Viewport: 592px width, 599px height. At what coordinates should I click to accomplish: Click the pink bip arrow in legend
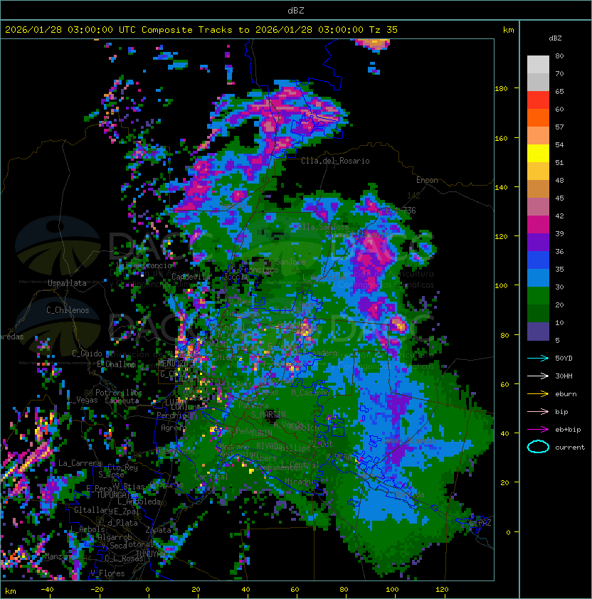(538, 411)
